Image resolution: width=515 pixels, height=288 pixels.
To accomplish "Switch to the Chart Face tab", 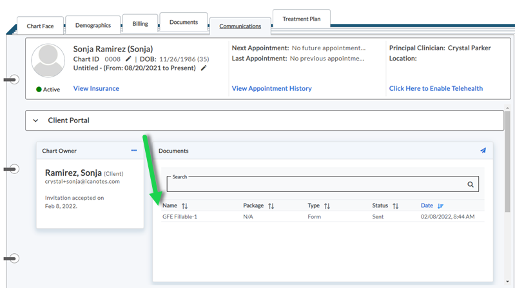I will [x=40, y=26].
